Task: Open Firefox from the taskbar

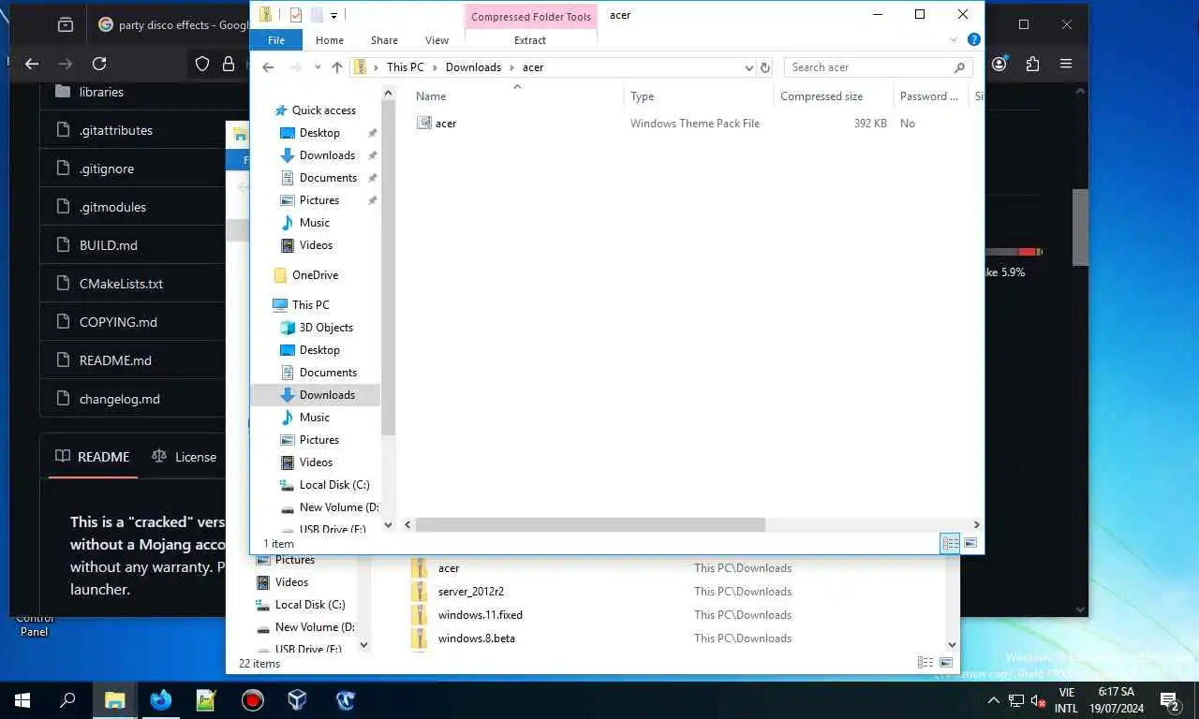Action: [161, 699]
